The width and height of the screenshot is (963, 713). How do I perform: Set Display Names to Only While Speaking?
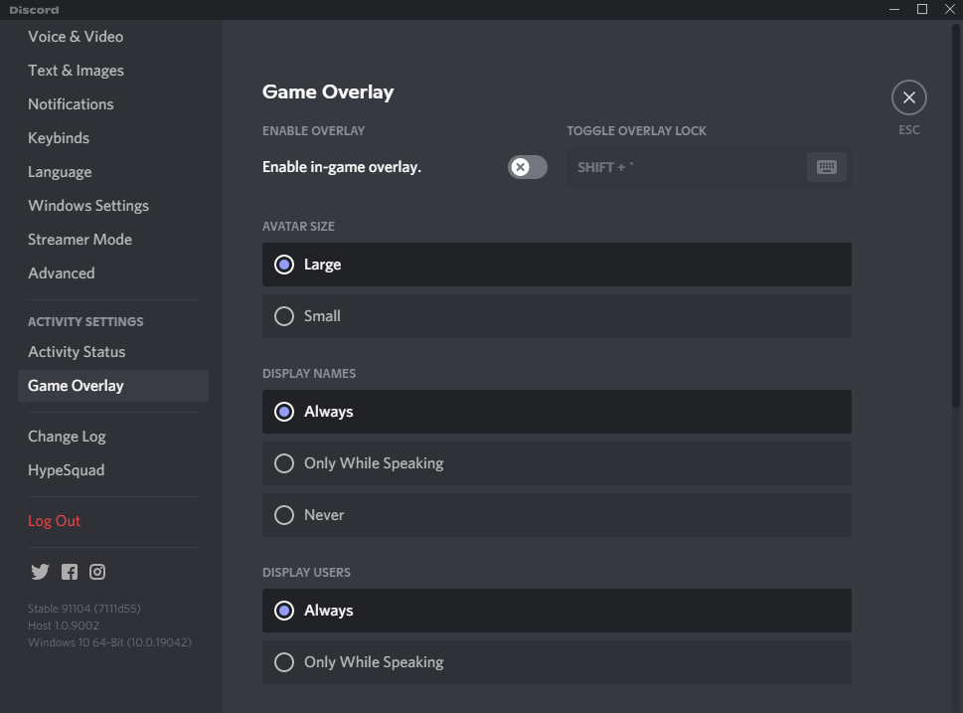coord(284,463)
